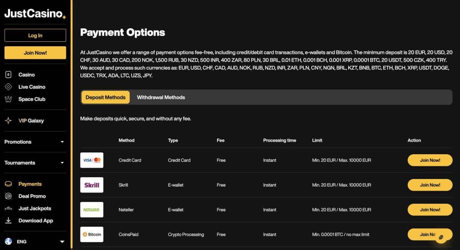Click the Min. 0.0001 BTC limit cell
The height and width of the screenshot is (250, 460).
point(341,234)
